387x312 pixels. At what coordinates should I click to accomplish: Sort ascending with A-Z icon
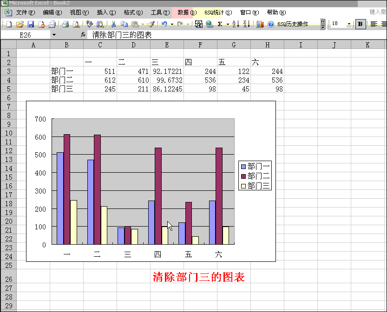(236, 24)
